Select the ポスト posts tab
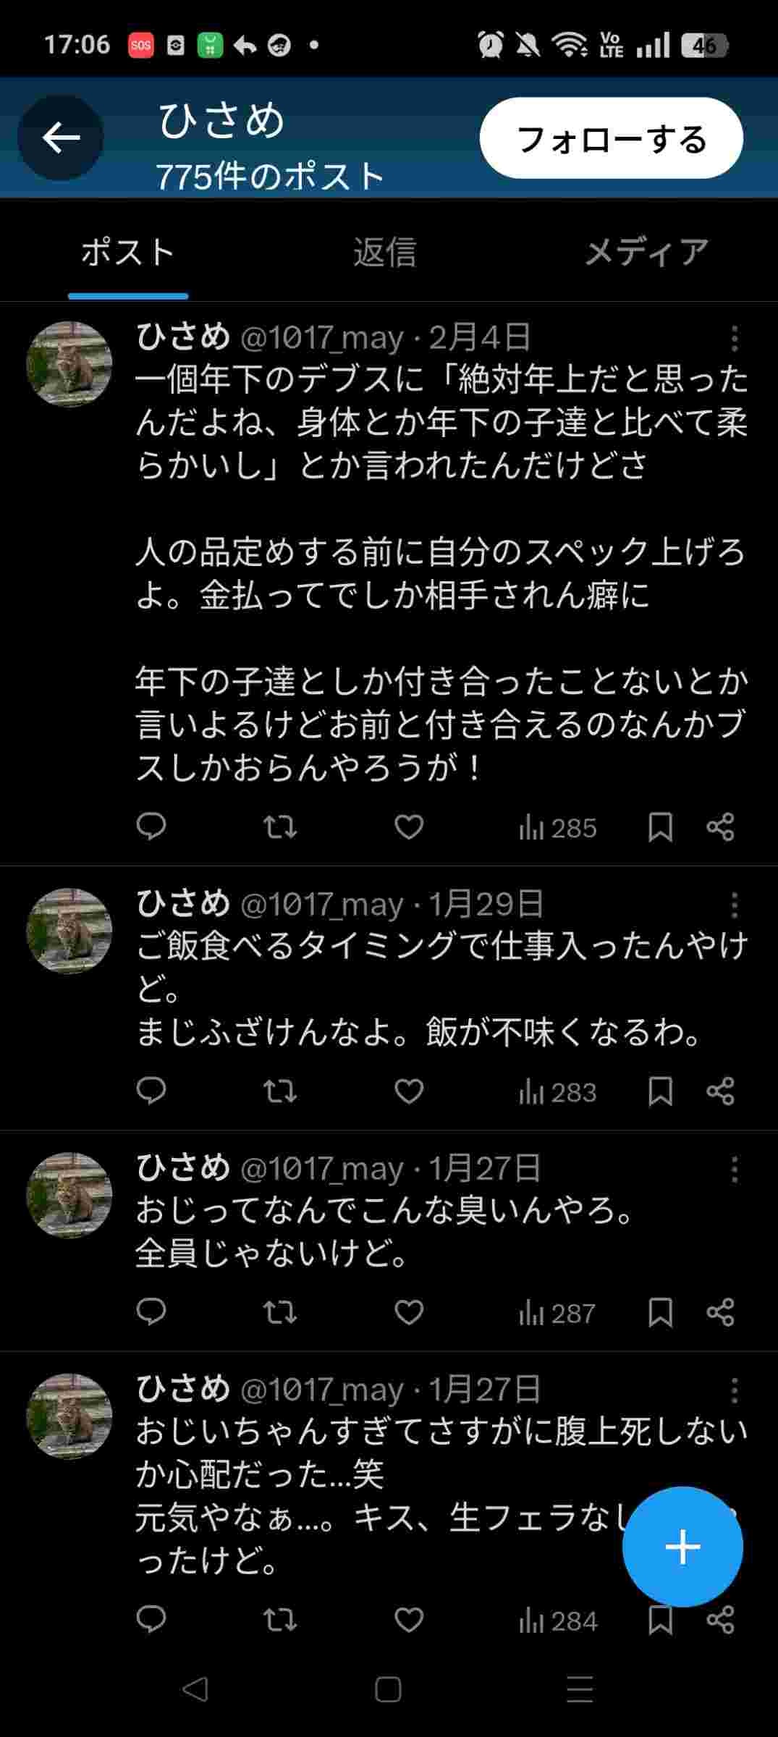The width and height of the screenshot is (778, 1737). 128,253
